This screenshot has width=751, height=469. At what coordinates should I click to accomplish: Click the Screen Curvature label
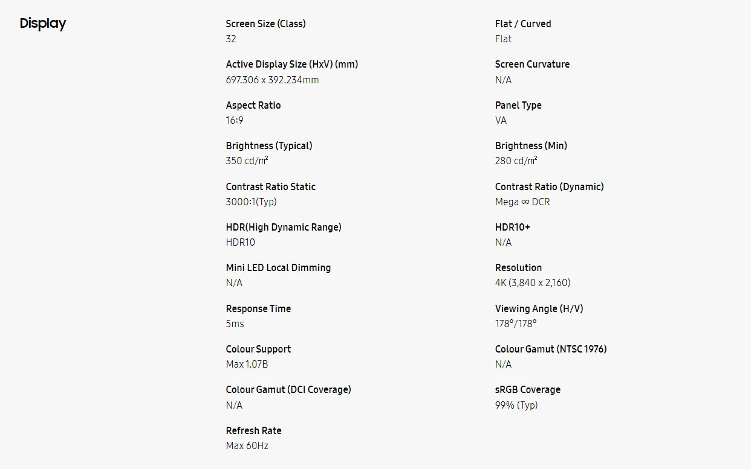point(532,64)
